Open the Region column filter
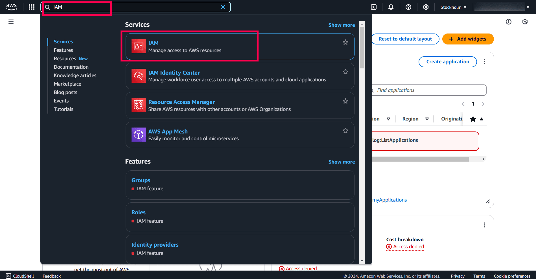536x279 pixels. pos(427,119)
